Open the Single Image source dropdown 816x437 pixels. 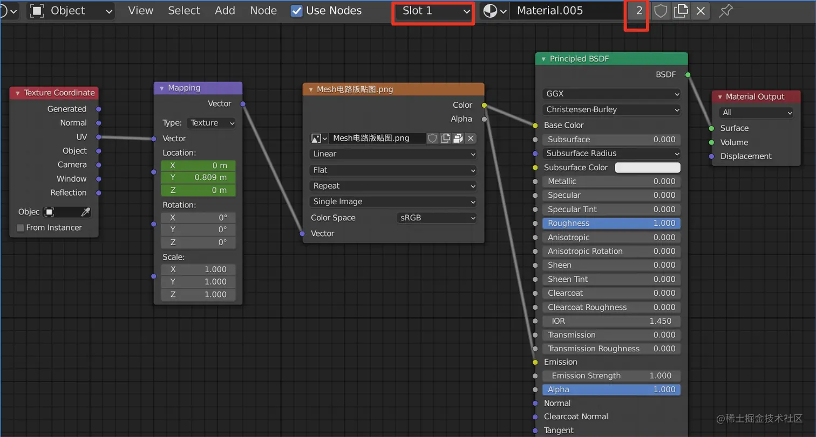(393, 202)
